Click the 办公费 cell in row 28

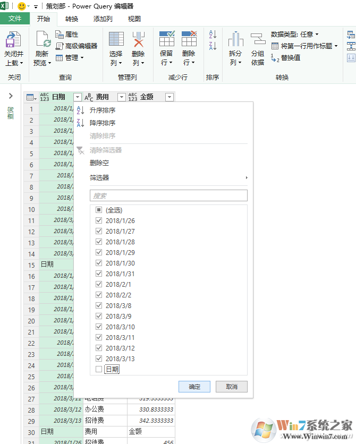pos(105,409)
